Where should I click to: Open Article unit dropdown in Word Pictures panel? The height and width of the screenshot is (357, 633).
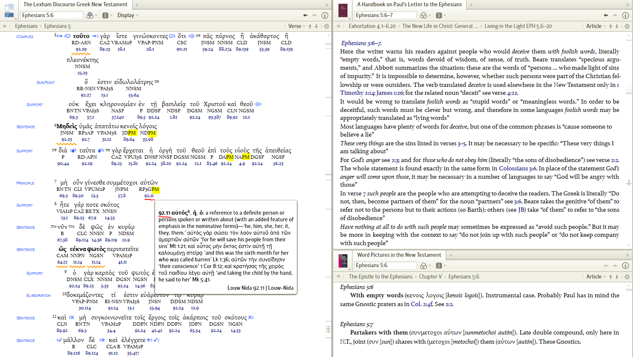click(596, 276)
